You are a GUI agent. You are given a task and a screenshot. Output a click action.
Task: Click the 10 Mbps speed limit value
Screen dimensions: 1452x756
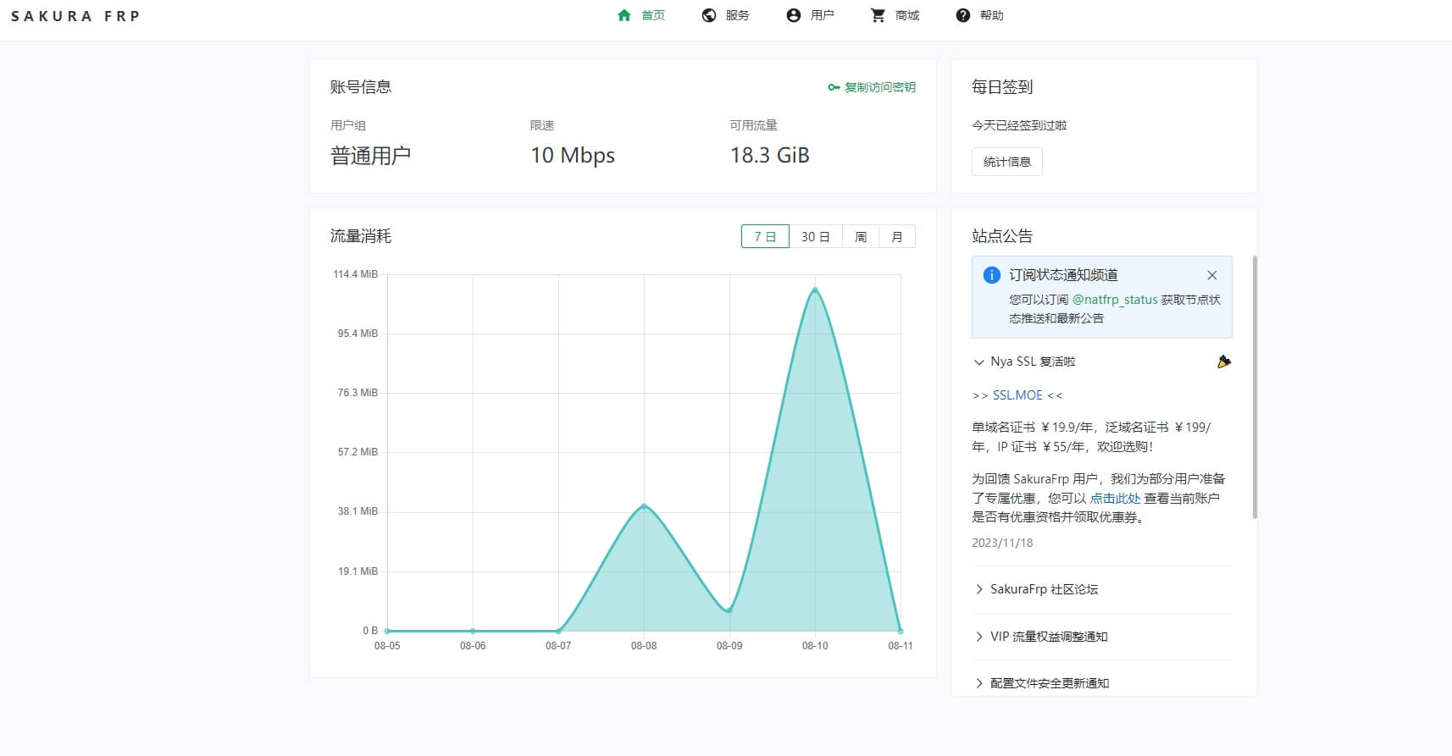click(573, 156)
